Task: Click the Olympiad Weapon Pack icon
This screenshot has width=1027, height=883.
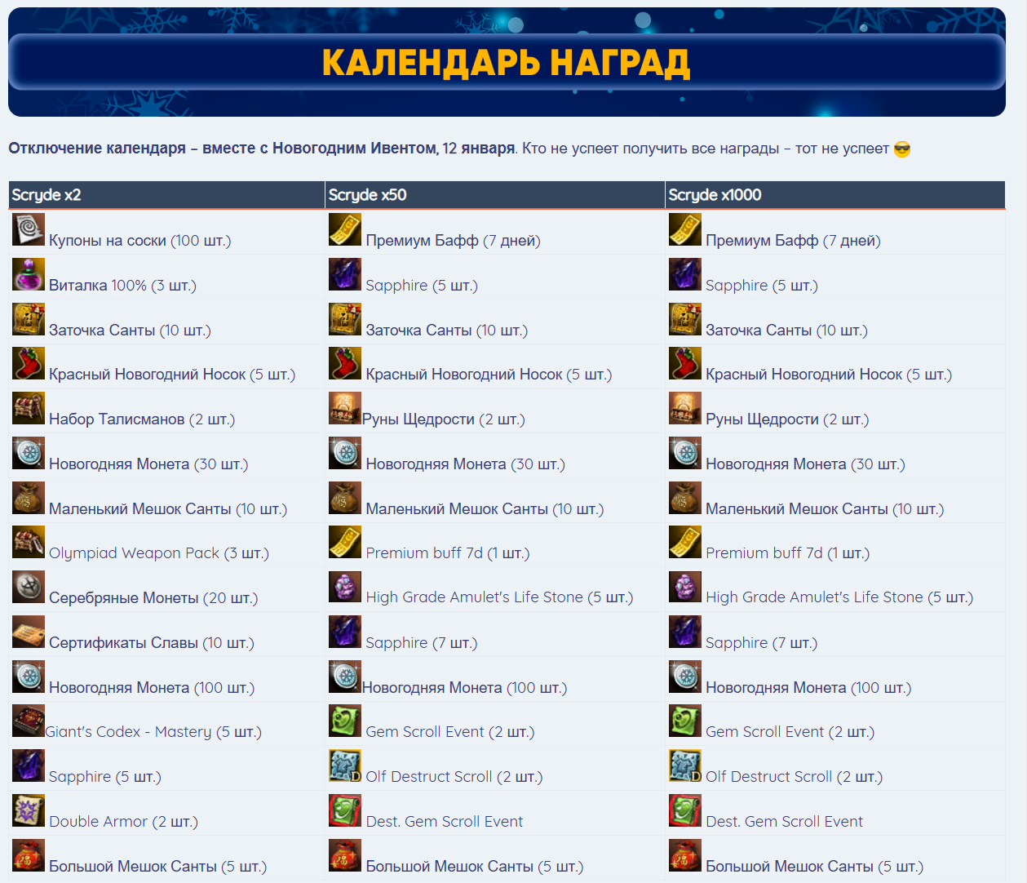Action: click(x=28, y=542)
